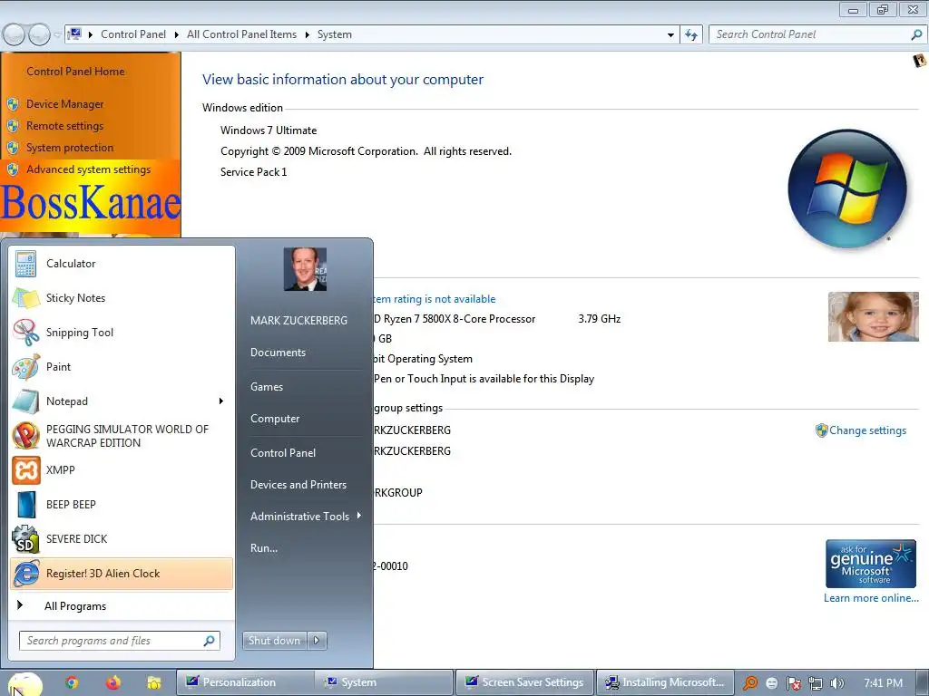Open recent pages dropdown arrow
The height and width of the screenshot is (696, 929).
(x=57, y=35)
